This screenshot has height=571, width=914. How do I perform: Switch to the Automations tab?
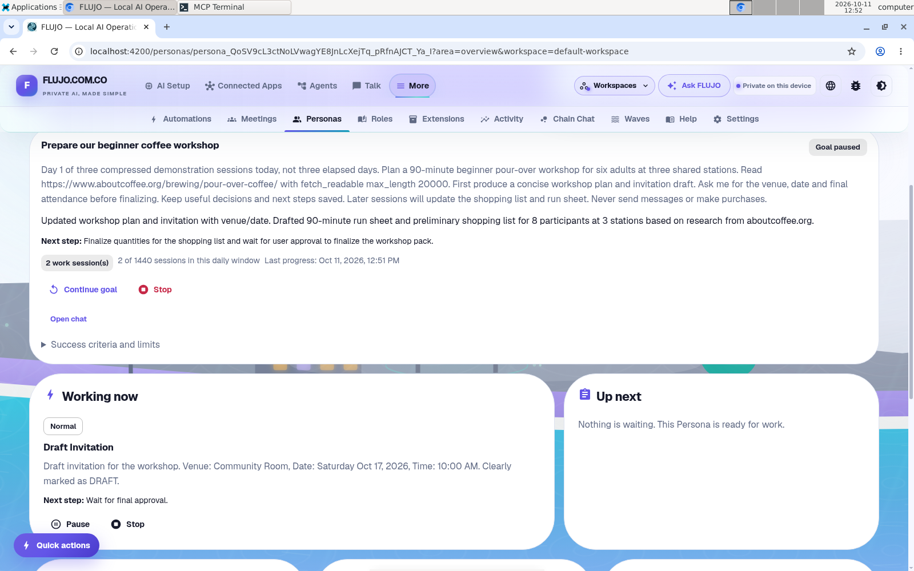coord(181,119)
